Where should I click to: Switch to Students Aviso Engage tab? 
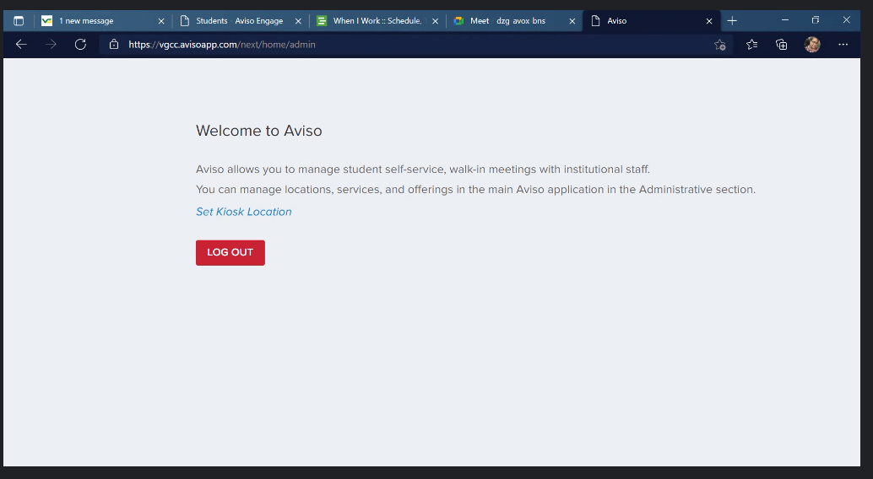[241, 21]
